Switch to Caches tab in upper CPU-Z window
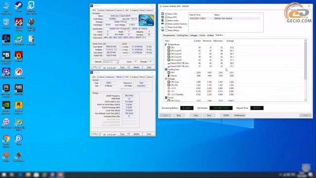This screenshot has height=178, width=316. point(101,10)
